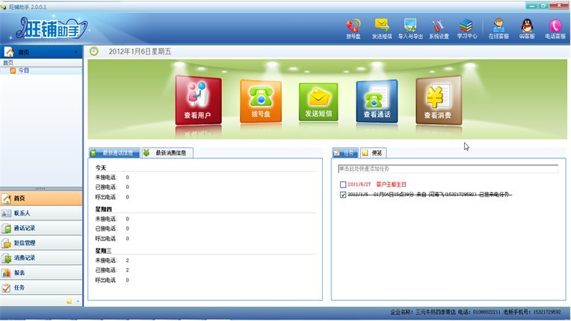The image size is (571, 321).
Task: Open 通话记录 in left navigation
Action: [x=41, y=228]
